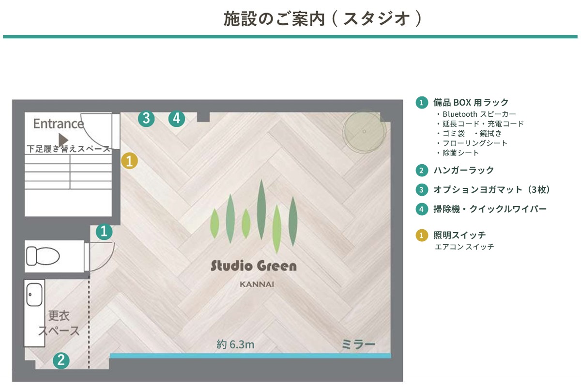
Task: Click the 延長コード・充電コード list item
Action: (479, 124)
